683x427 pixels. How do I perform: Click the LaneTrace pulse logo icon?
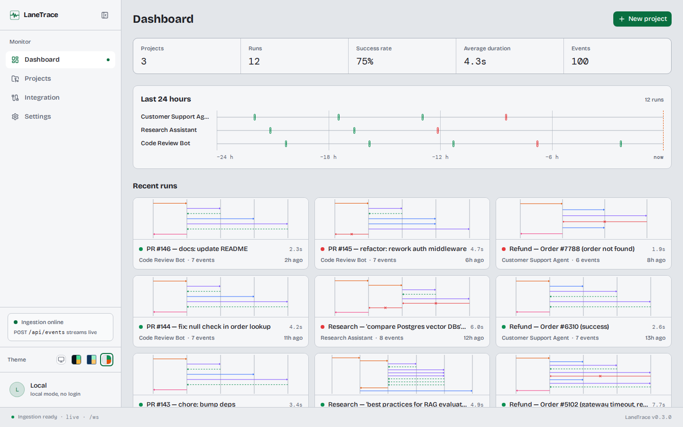[15, 15]
